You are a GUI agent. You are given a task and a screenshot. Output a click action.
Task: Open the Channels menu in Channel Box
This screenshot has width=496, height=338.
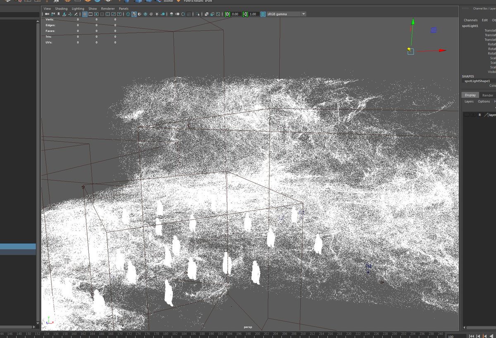(x=470, y=20)
